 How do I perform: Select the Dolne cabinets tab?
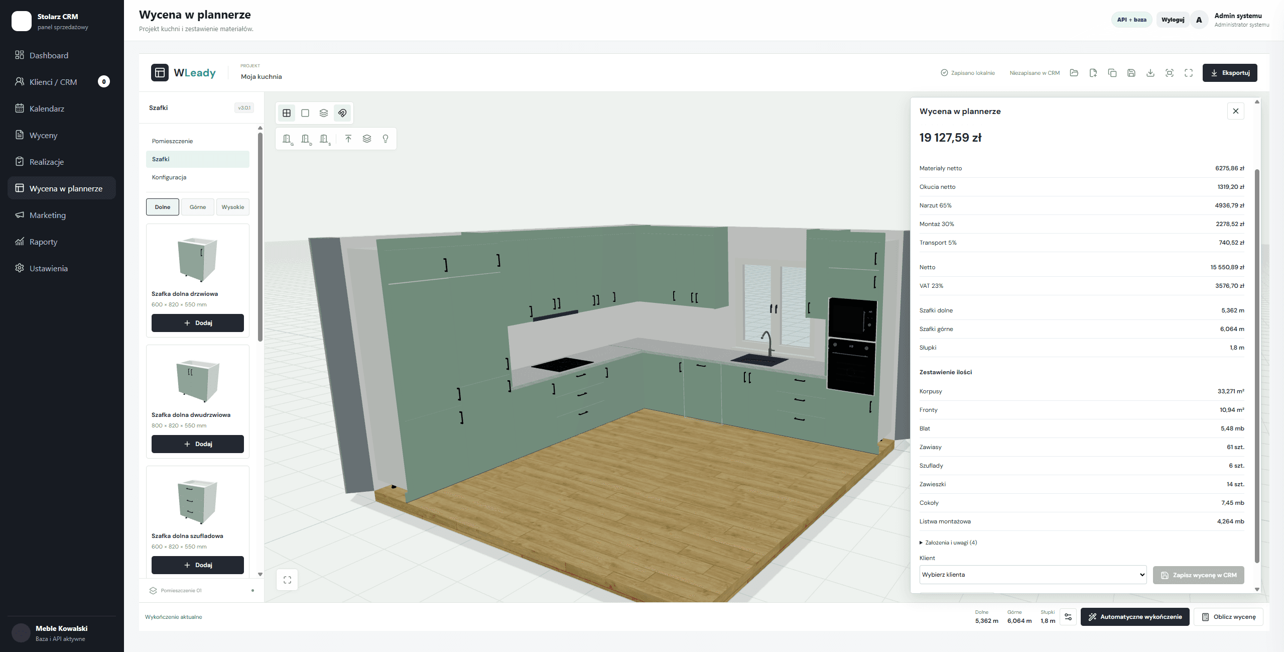(163, 207)
